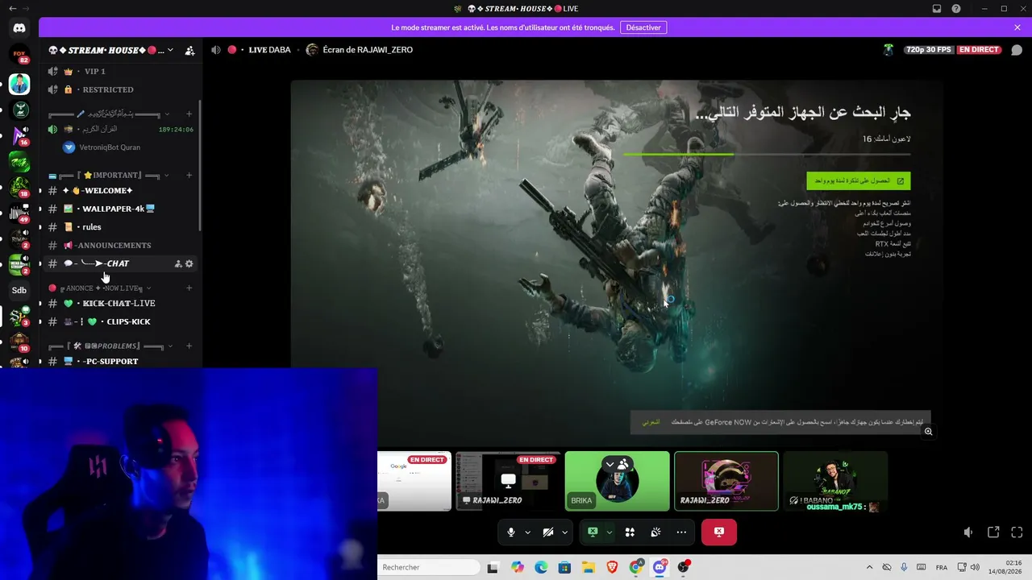Click the Désactiver streamer mode button
1032x580 pixels.
tap(643, 27)
